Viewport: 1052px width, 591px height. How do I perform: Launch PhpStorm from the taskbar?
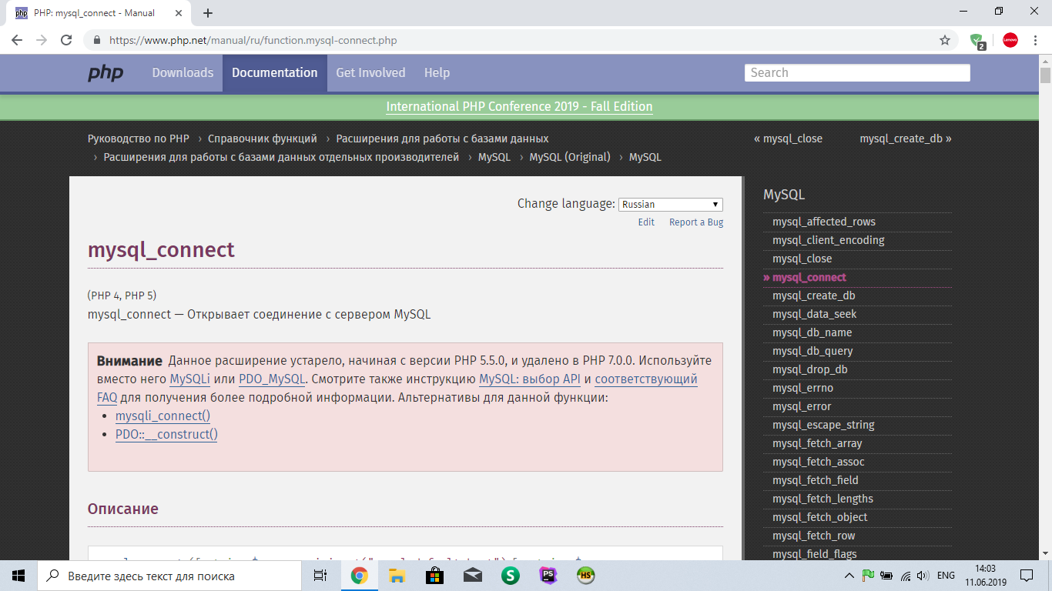(548, 576)
